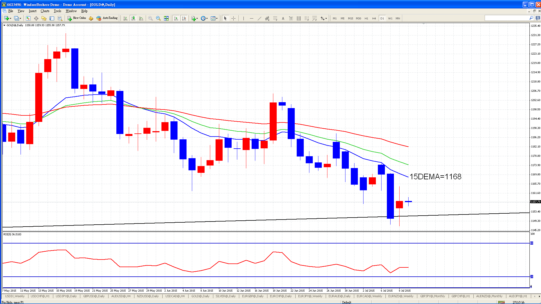
Task: Zoom in on the chart
Action: (x=150, y=18)
